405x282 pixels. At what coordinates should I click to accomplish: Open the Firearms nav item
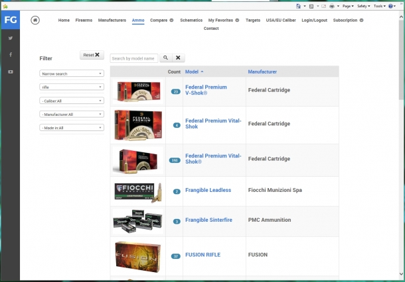coord(84,20)
